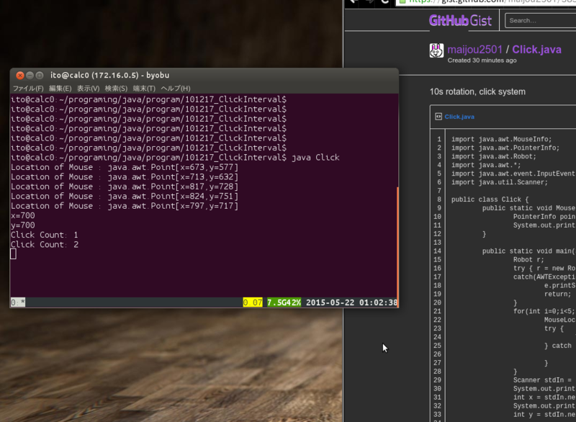Viewport: 576px width, 422px height.
Task: Click the "import java.awt.Robot;" code line
Action: coord(494,156)
